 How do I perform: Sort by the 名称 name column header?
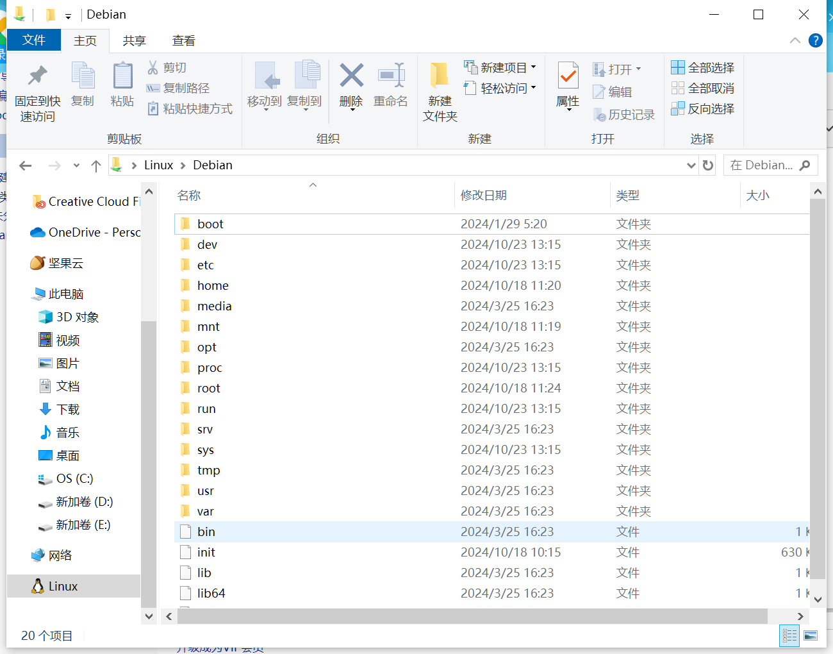[x=313, y=196]
